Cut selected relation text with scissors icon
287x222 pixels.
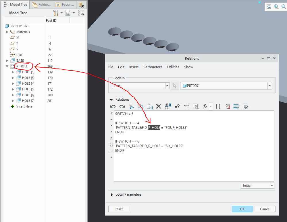point(131,106)
